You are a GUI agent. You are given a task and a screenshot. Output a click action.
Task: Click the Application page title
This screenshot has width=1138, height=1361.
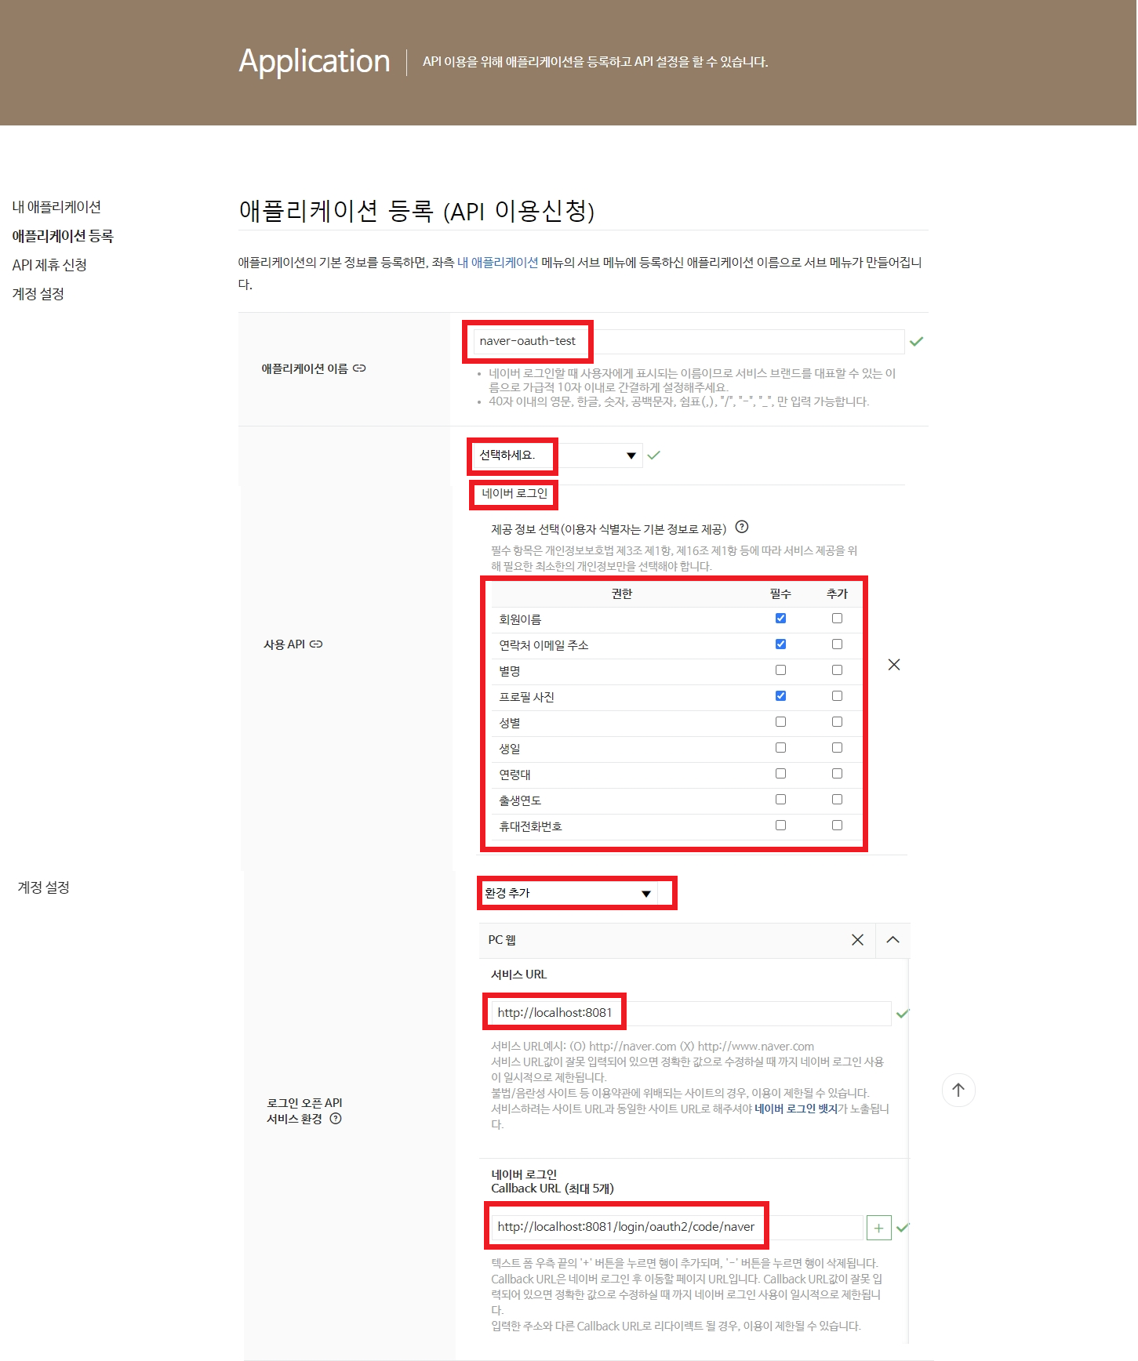314,61
